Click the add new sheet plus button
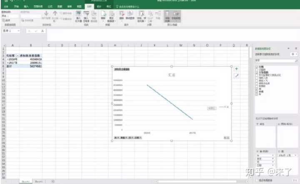This screenshot has width=300, height=184. coord(52,182)
